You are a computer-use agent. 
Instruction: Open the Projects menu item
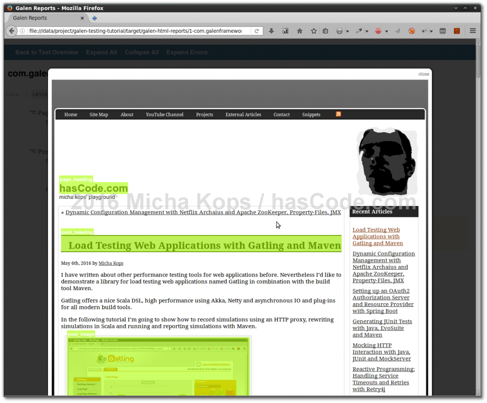[x=205, y=115]
